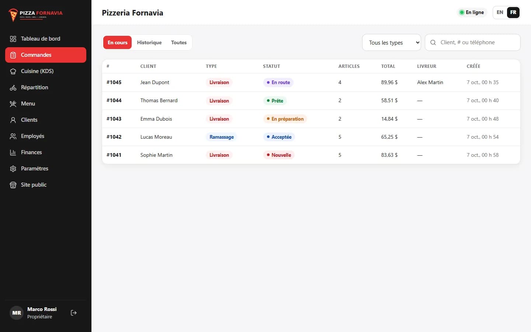Viewport: 531px width, 332px height.
Task: Click the Pizza Fornavia logo
Action: [35, 15]
